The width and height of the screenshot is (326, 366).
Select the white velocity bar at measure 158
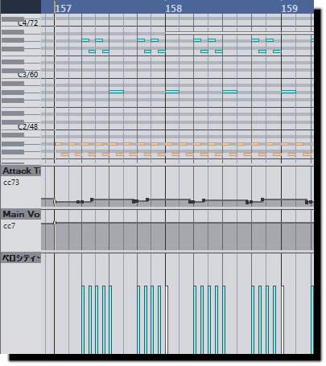coord(167,320)
